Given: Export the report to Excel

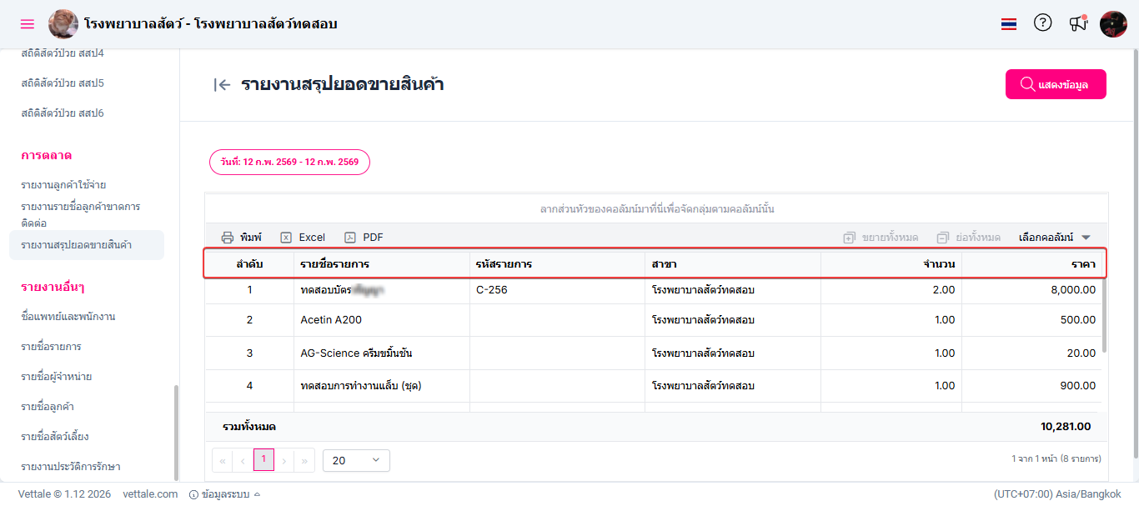Looking at the screenshot, I should [x=303, y=238].
